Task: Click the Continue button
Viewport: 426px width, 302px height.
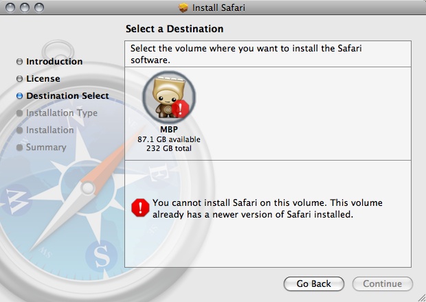Action: [383, 284]
